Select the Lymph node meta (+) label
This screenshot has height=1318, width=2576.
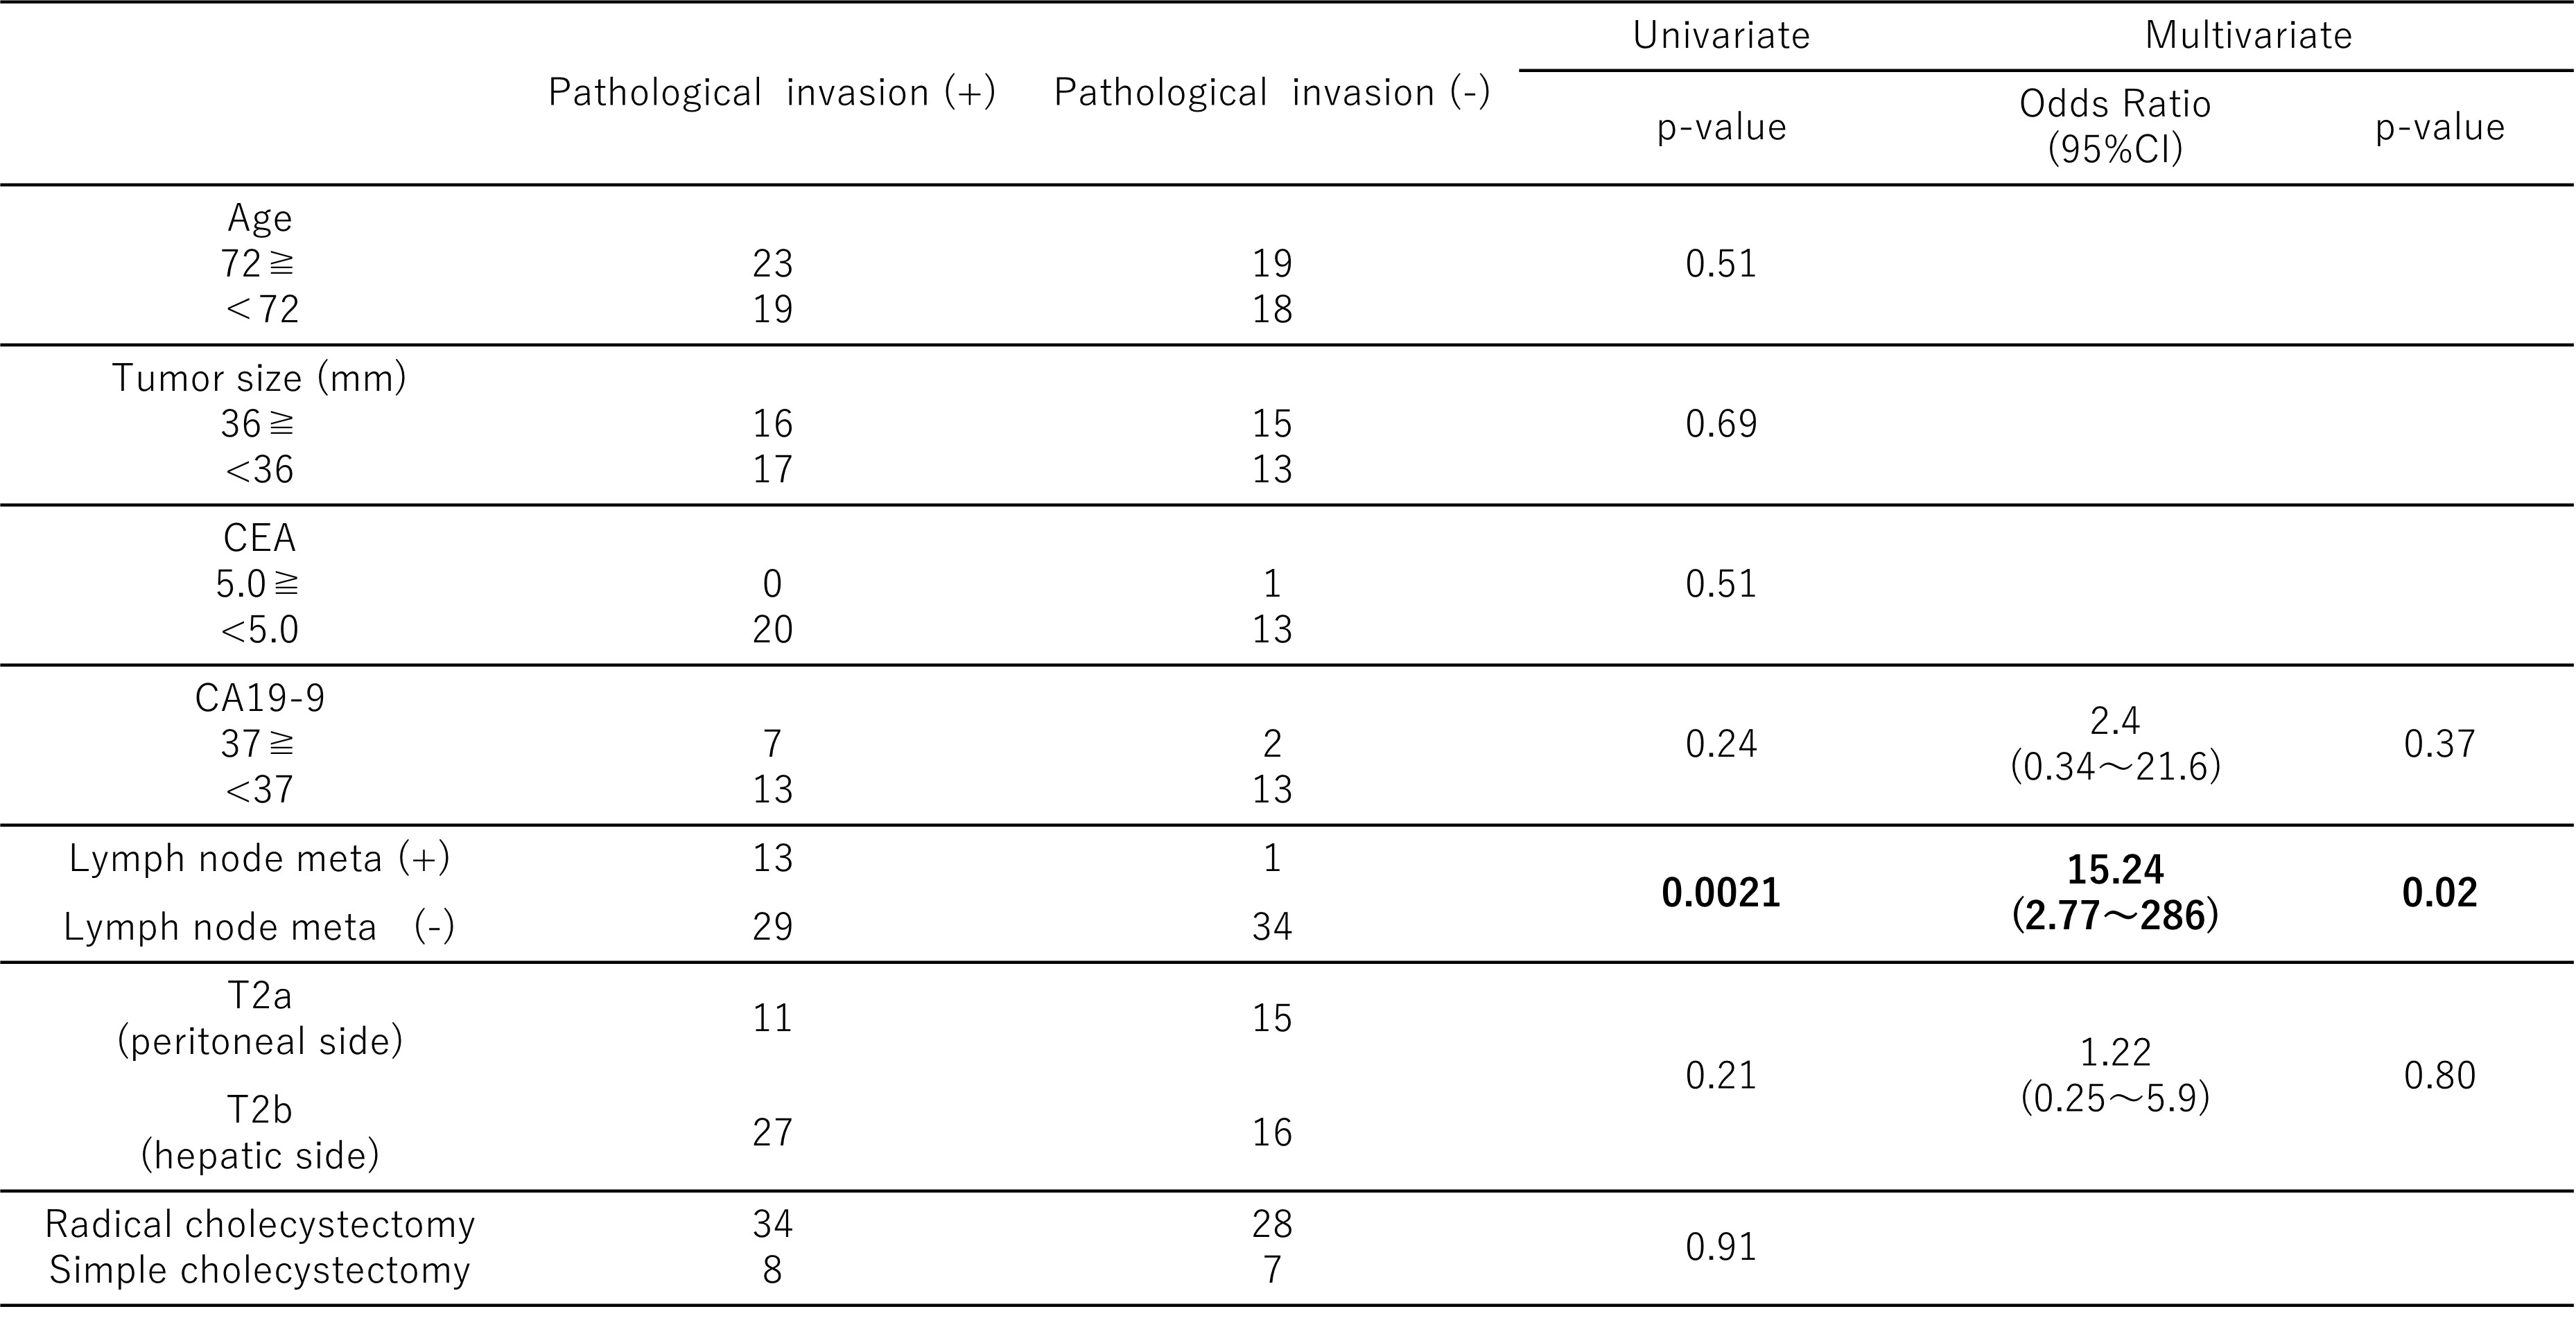pyautogui.click(x=259, y=859)
